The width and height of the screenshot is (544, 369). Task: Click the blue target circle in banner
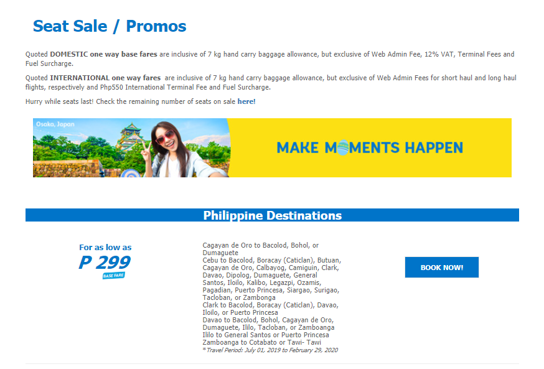(131, 174)
